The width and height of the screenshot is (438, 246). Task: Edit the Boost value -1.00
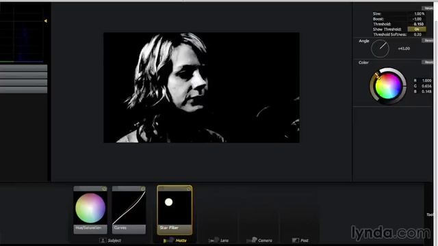(417, 19)
